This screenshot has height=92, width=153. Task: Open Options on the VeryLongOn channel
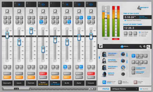pos(7,11)
